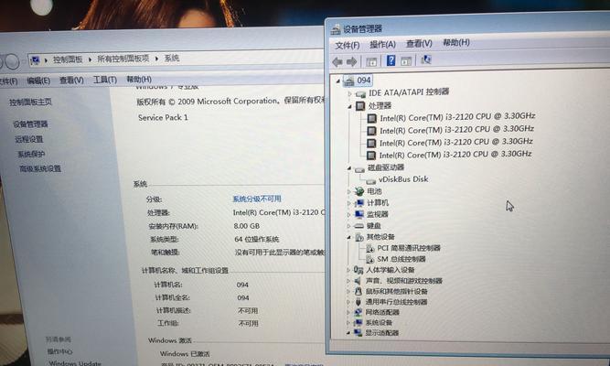Click 8.00 GB installed memory value
The width and height of the screenshot is (610, 366).
coord(247,226)
